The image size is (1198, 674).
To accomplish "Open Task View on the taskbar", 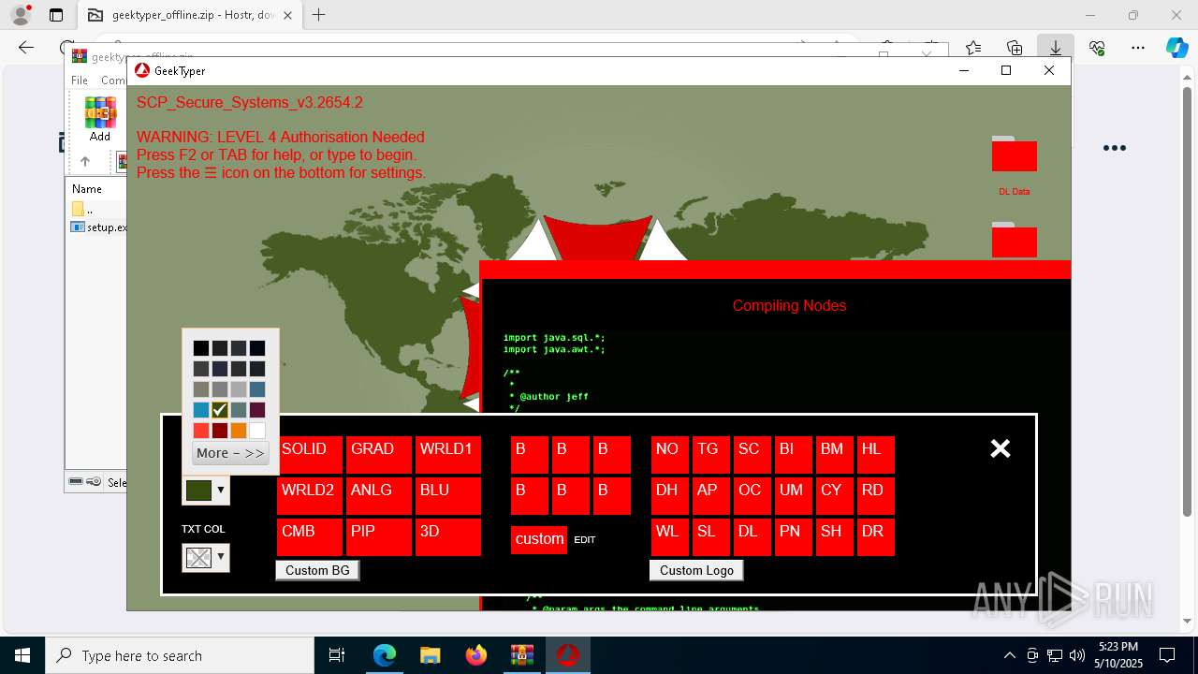I will pos(338,655).
